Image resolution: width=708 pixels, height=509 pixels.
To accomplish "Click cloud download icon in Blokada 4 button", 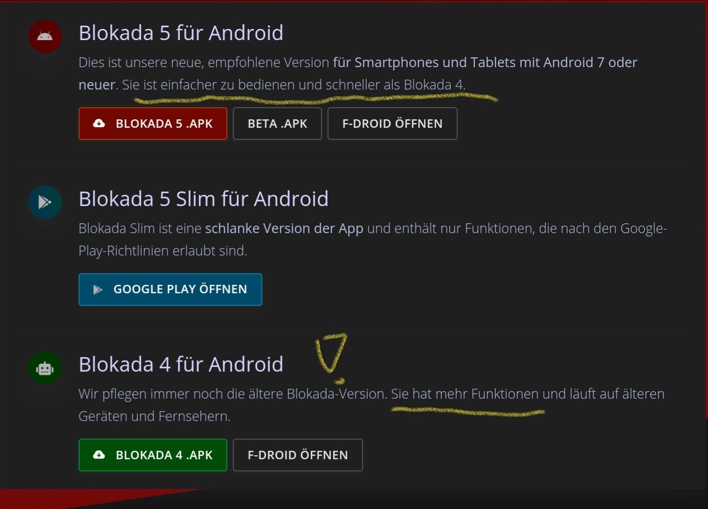I will point(99,455).
